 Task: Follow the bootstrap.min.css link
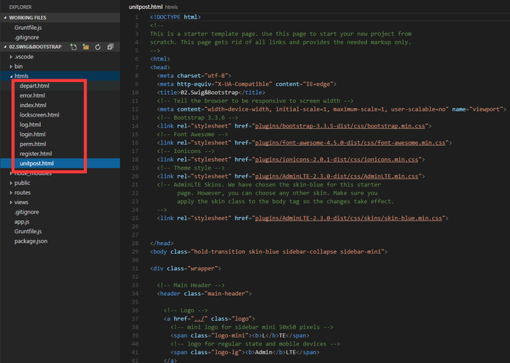tap(340, 126)
